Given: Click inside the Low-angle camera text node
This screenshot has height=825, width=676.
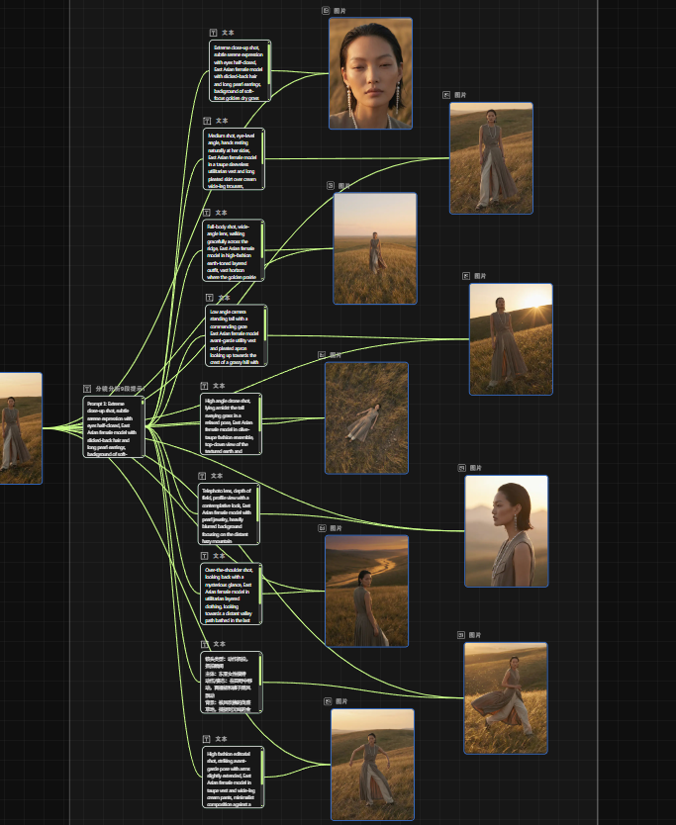Looking at the screenshot, I should pos(235,336).
